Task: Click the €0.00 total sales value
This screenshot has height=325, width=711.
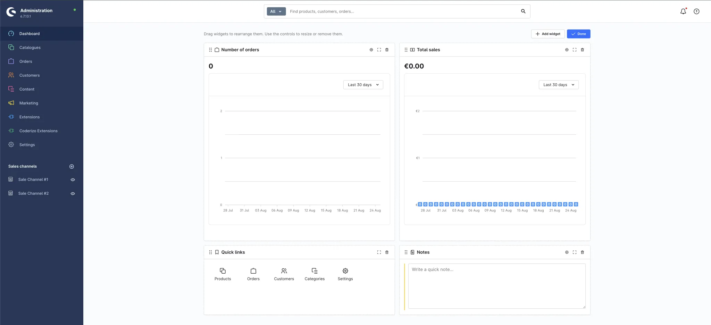Action: [414, 66]
